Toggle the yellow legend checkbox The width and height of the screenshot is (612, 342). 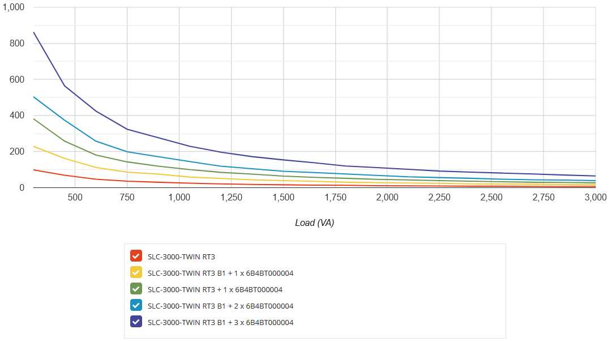(136, 272)
